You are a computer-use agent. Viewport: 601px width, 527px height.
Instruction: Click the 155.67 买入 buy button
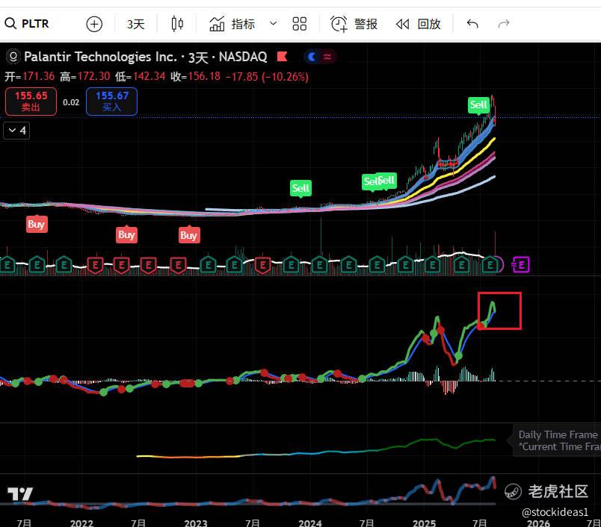point(111,102)
